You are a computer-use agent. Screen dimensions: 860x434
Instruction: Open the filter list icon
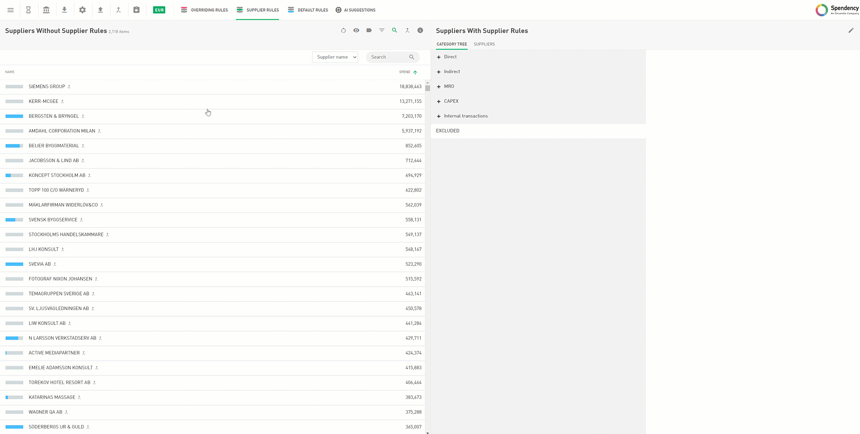[382, 30]
